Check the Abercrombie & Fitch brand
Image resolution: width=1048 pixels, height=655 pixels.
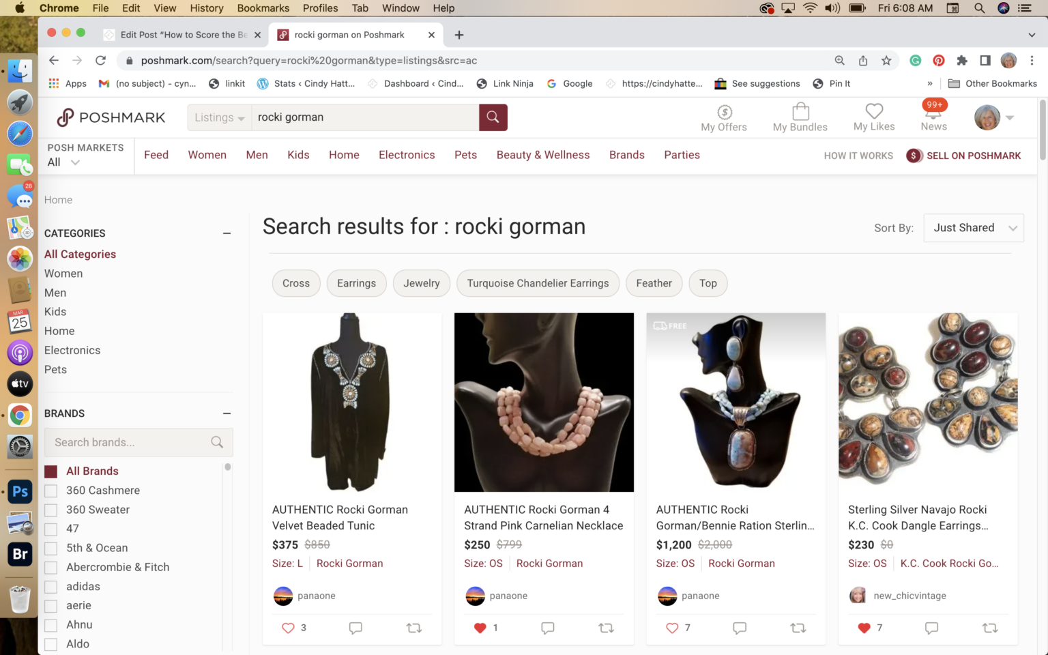50,567
